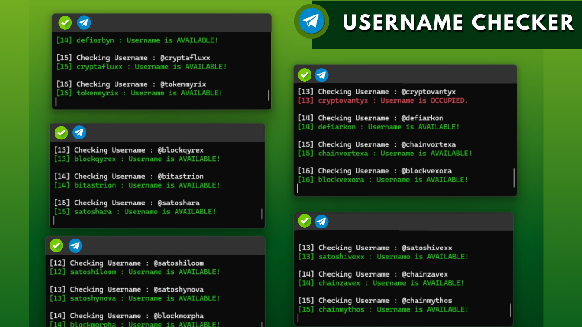Select the 'defiarkon : Username is AVAILABLE!' result
The image size is (582, 327).
pyautogui.click(x=379, y=127)
